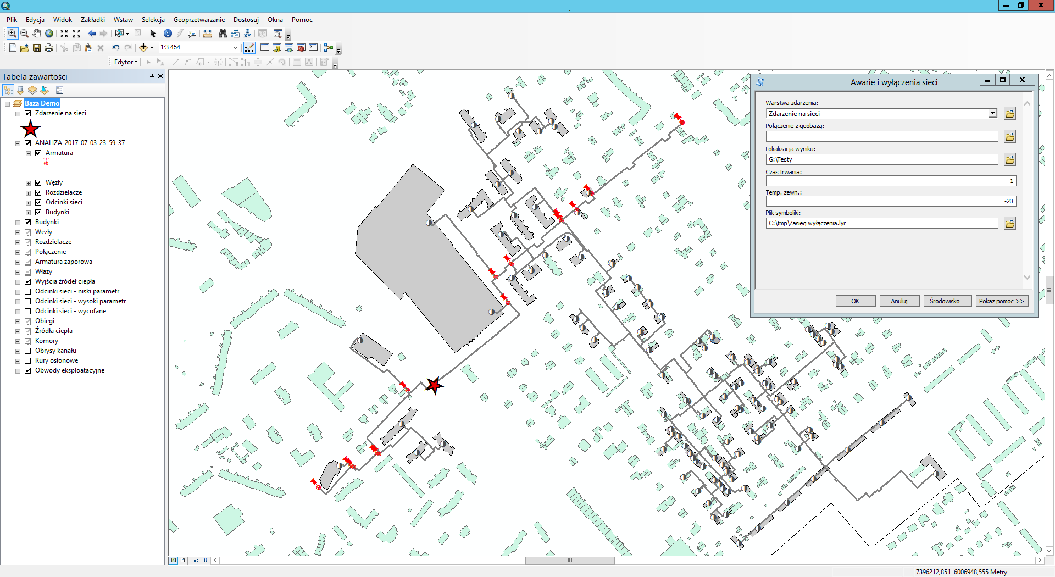1055x577 pixels.
Task: Disable the Obwody eksploatacyjne layer
Action: [28, 370]
